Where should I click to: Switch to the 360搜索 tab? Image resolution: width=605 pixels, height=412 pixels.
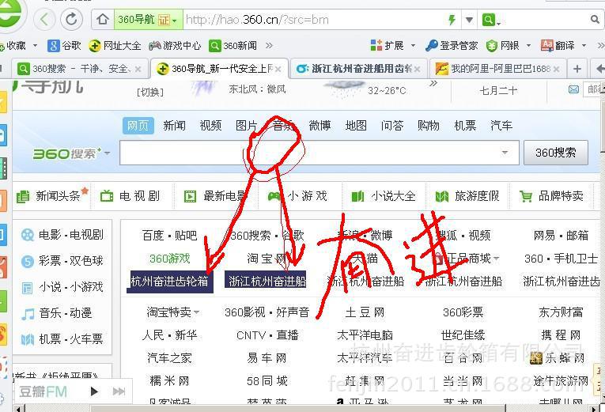80,69
